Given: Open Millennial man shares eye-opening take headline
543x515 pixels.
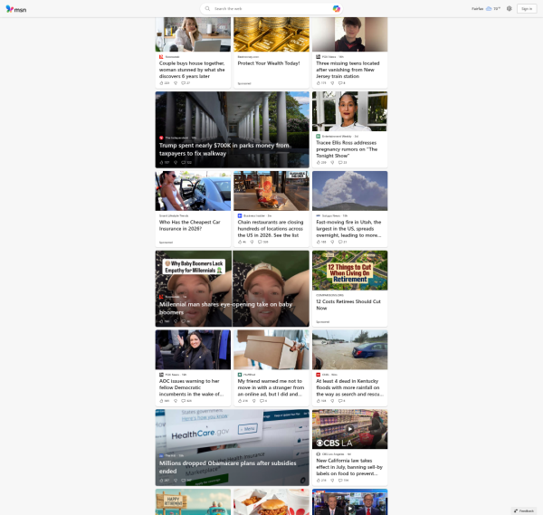Looking at the screenshot, I should [x=225, y=309].
